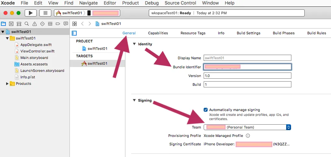Image resolution: width=331 pixels, height=157 pixels.
Task: Switch to the Build Rules tab
Action: click(x=316, y=33)
